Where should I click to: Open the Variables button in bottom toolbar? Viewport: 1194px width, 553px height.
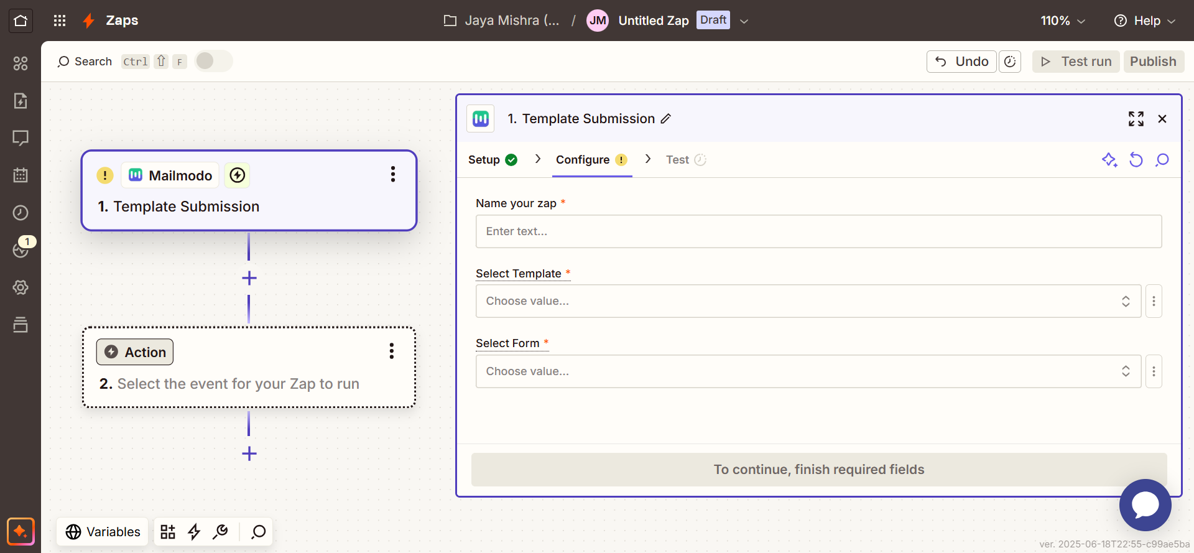[x=103, y=532]
